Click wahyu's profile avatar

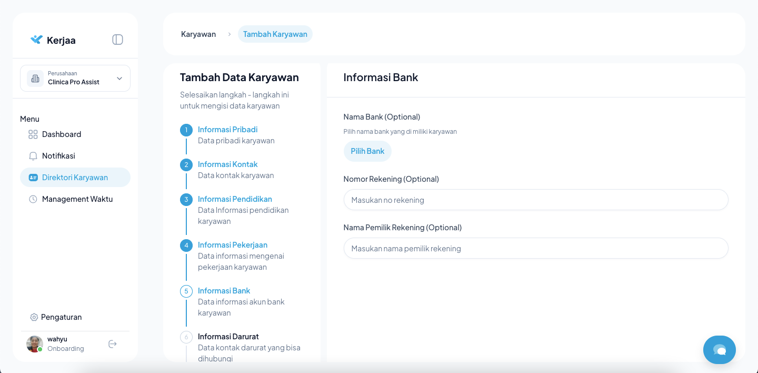35,344
